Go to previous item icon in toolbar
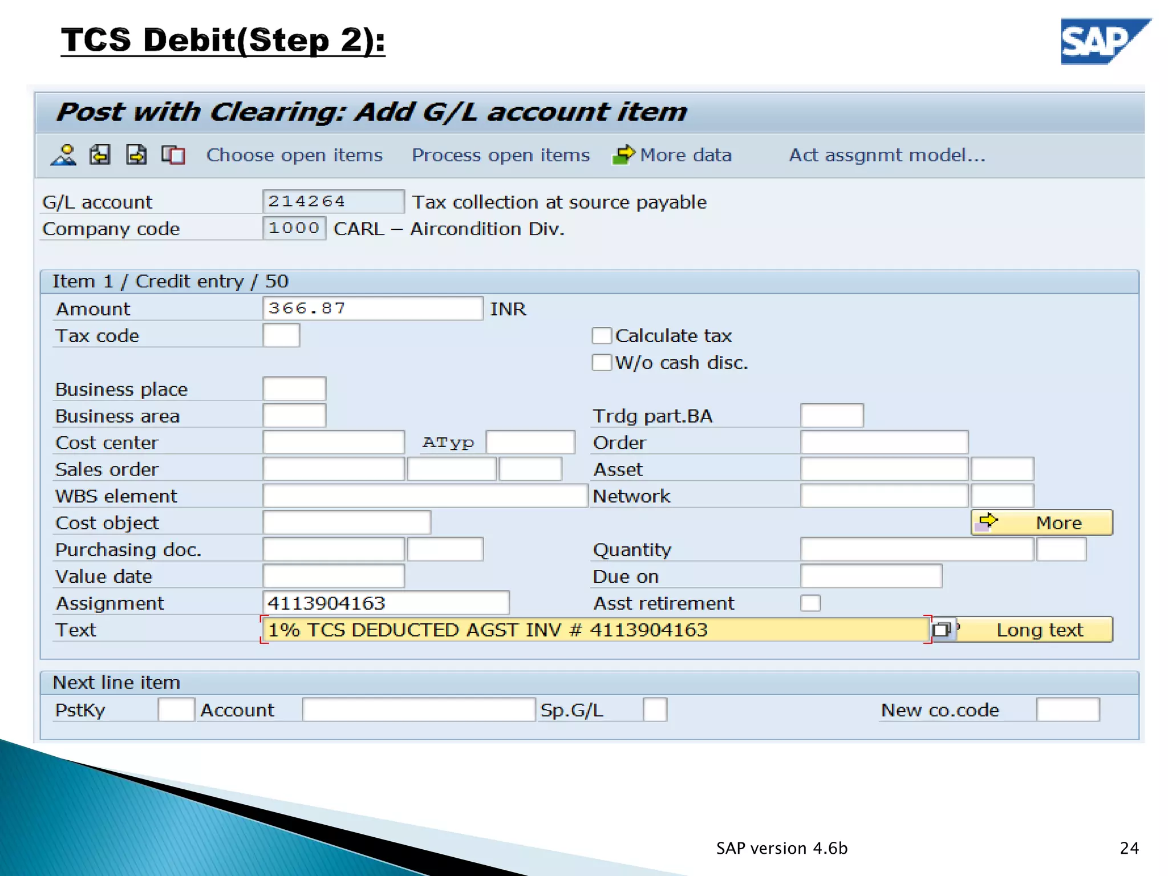Screen dimensions: 1168x876 click(100, 155)
